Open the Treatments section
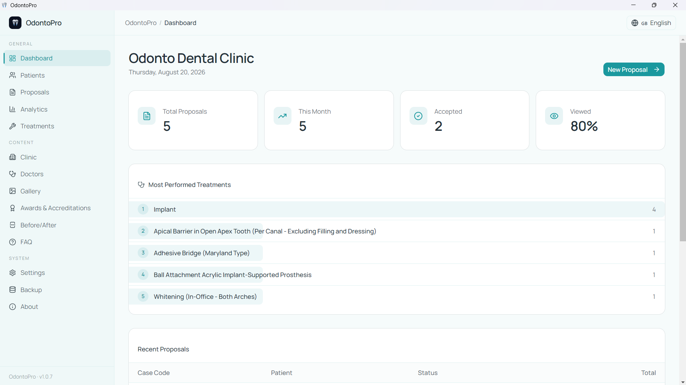686x385 pixels. point(57,126)
